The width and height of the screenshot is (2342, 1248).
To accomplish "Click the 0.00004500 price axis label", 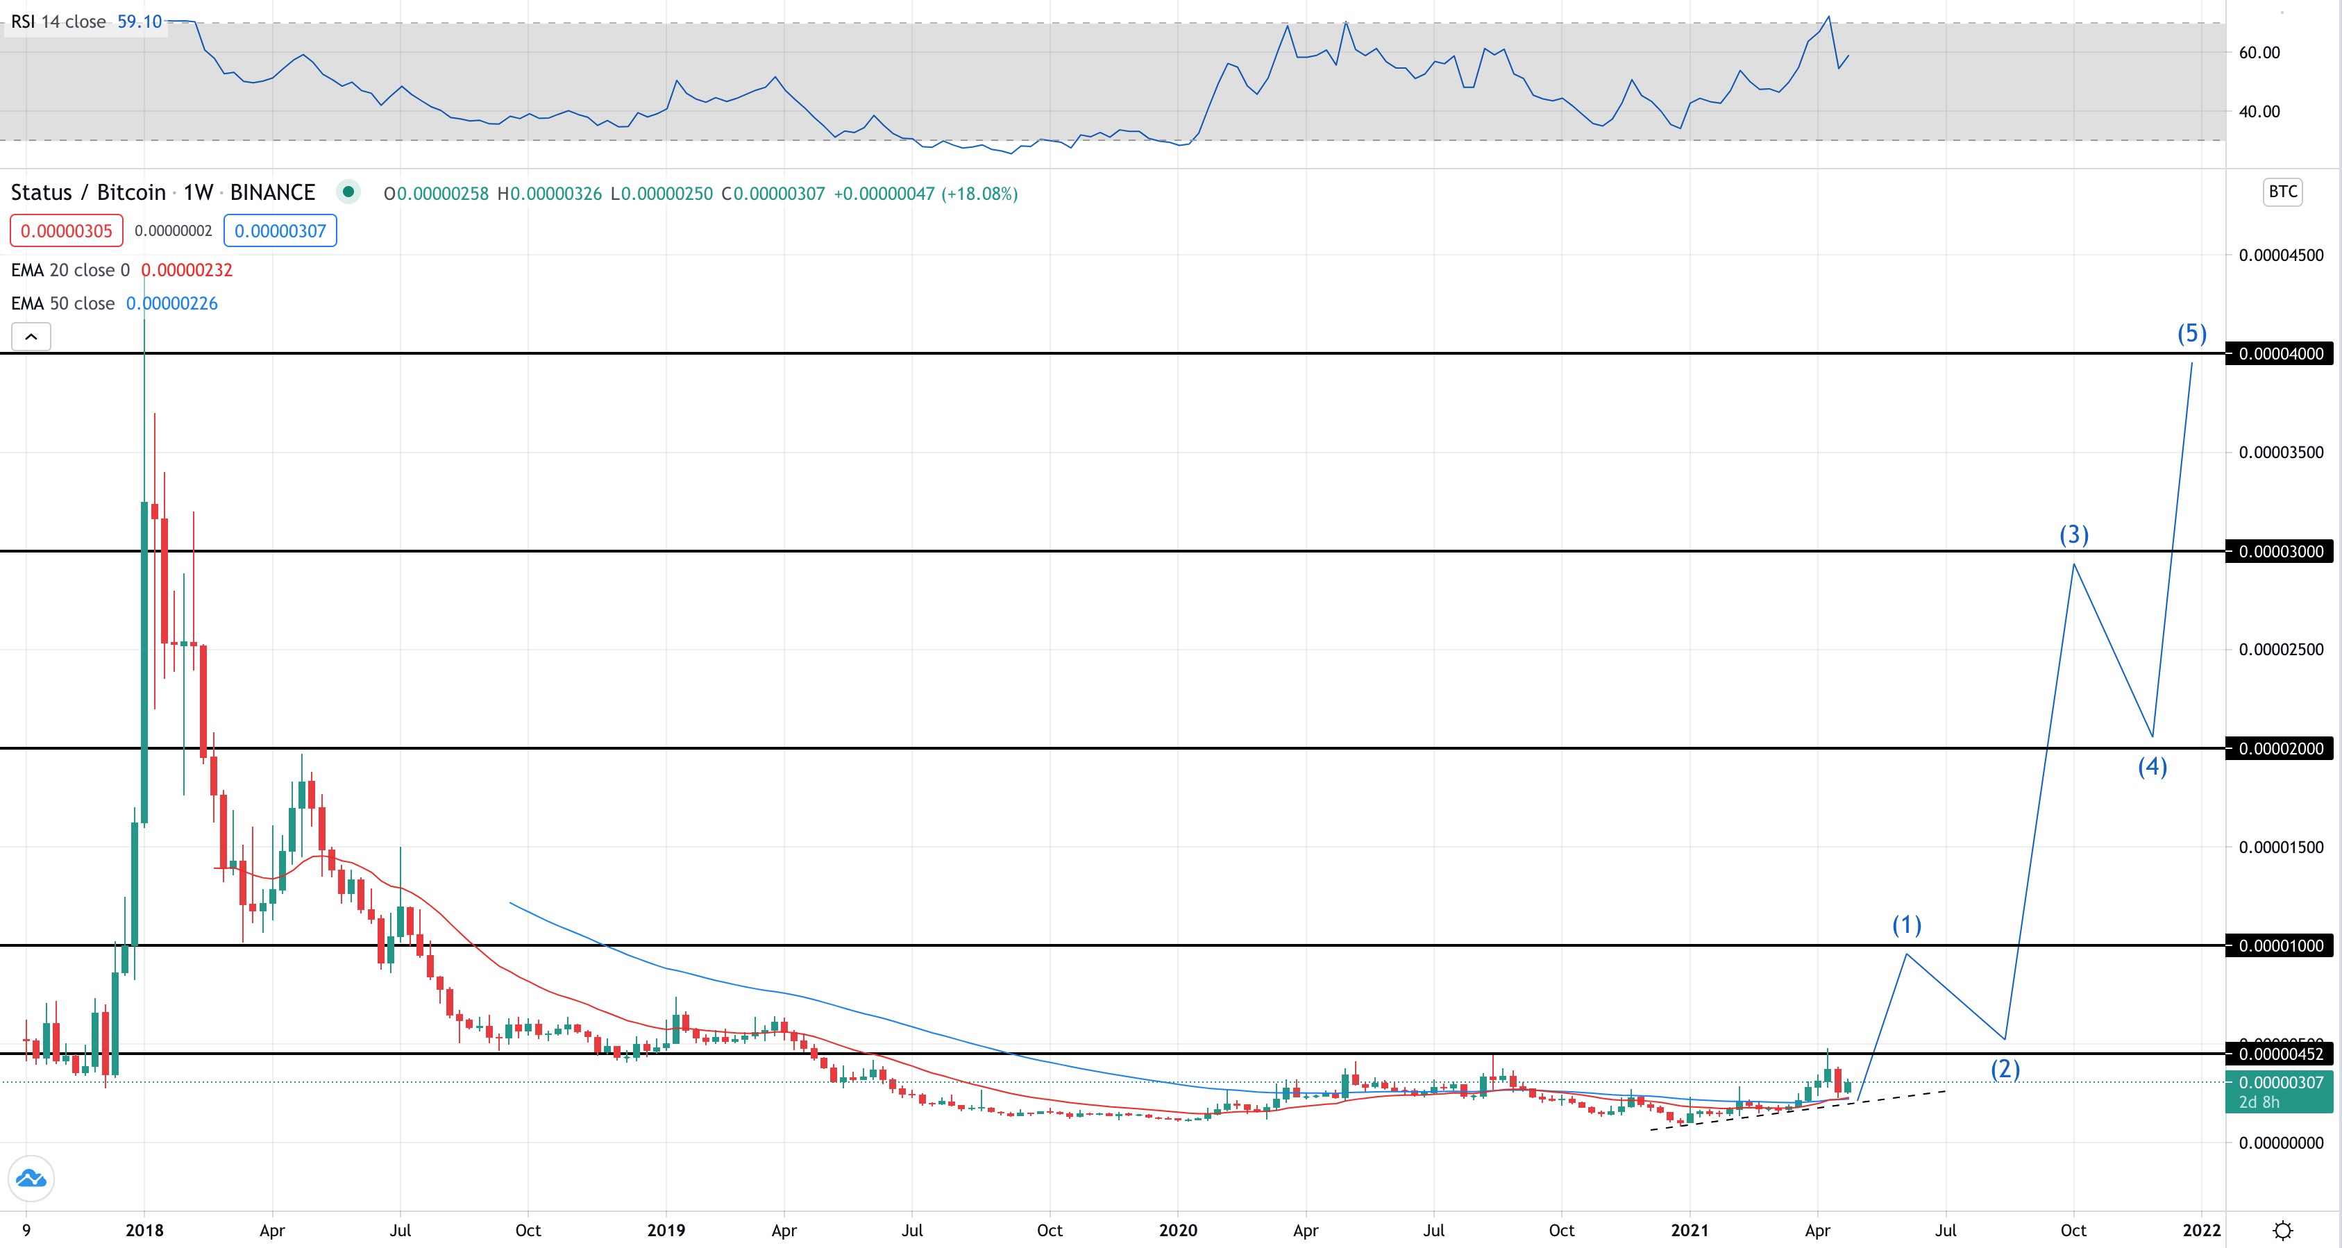I will point(2281,255).
